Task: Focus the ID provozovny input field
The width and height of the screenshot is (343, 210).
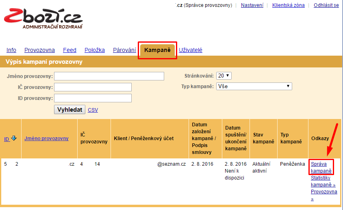Action: click(93, 98)
